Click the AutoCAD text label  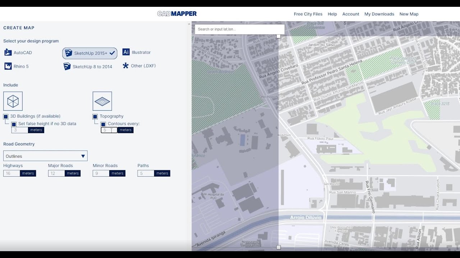[x=23, y=53]
